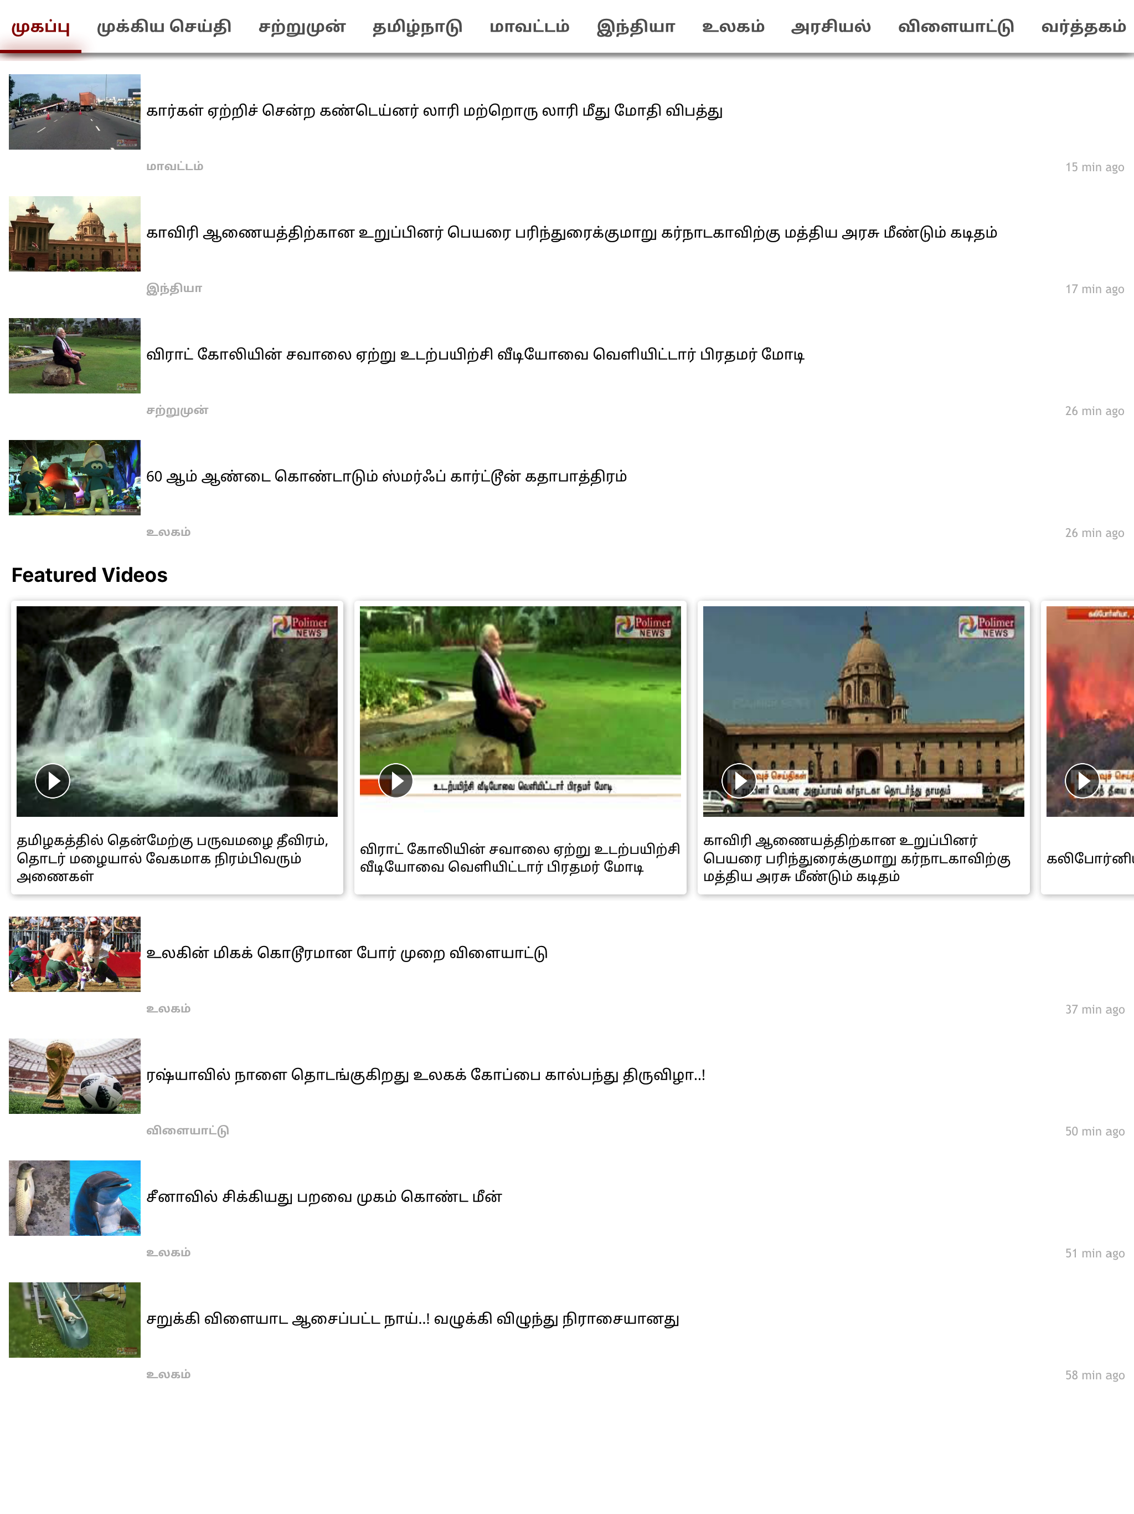Screen dimensions: 1134x1514
Task: Open brutal fighting sport thumbnail
Action: tap(75, 953)
